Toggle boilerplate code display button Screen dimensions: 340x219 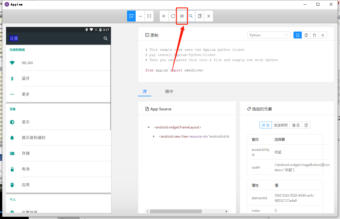tap(297, 35)
